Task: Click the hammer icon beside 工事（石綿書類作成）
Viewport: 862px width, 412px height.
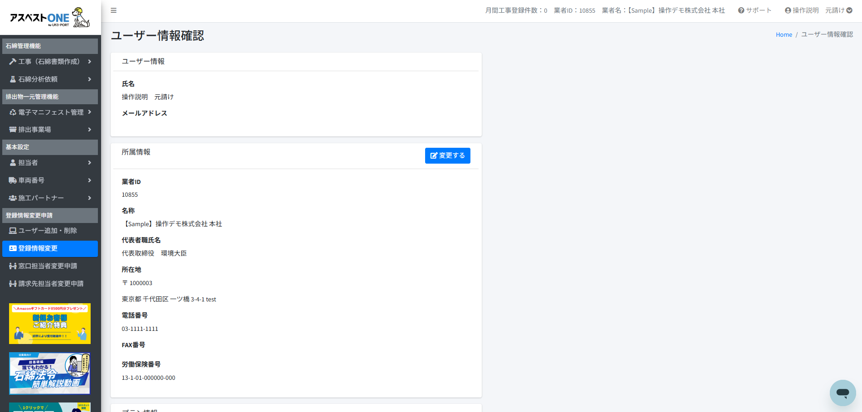Action: (13, 62)
